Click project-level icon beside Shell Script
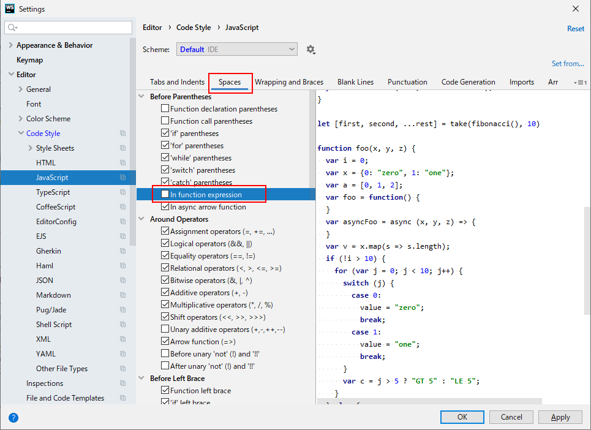Image resolution: width=591 pixels, height=430 pixels. coord(122,325)
